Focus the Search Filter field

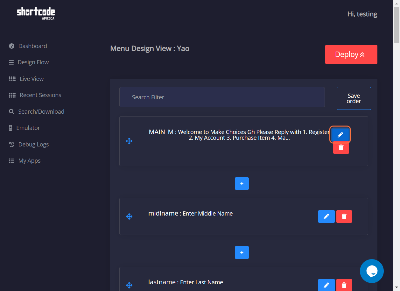[222, 97]
